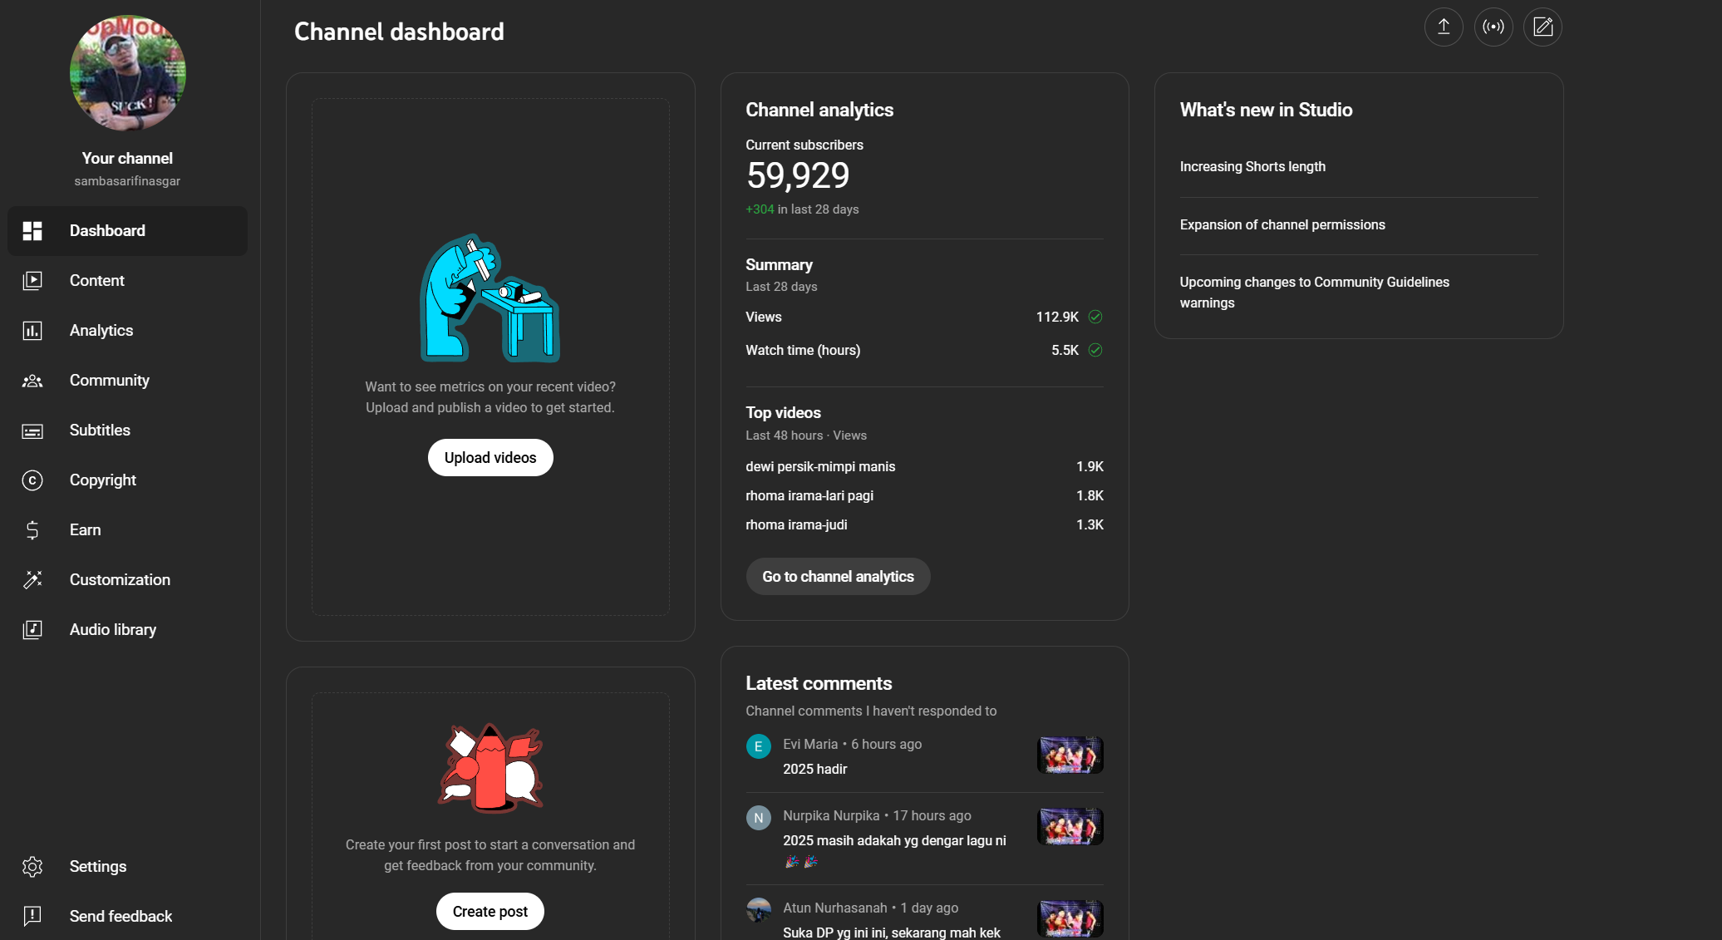This screenshot has width=1722, height=940.
Task: Open the Earn dollar icon
Action: tap(32, 530)
